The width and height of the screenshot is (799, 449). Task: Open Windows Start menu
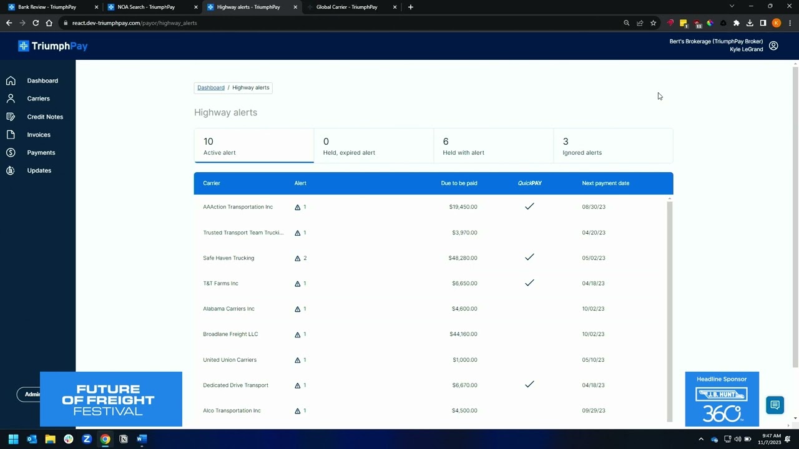click(x=13, y=439)
